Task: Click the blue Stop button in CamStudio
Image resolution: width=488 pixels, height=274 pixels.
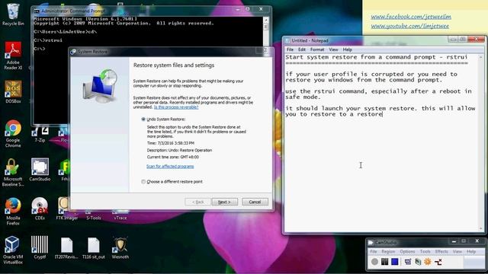Action: pyautogui.click(x=395, y=262)
